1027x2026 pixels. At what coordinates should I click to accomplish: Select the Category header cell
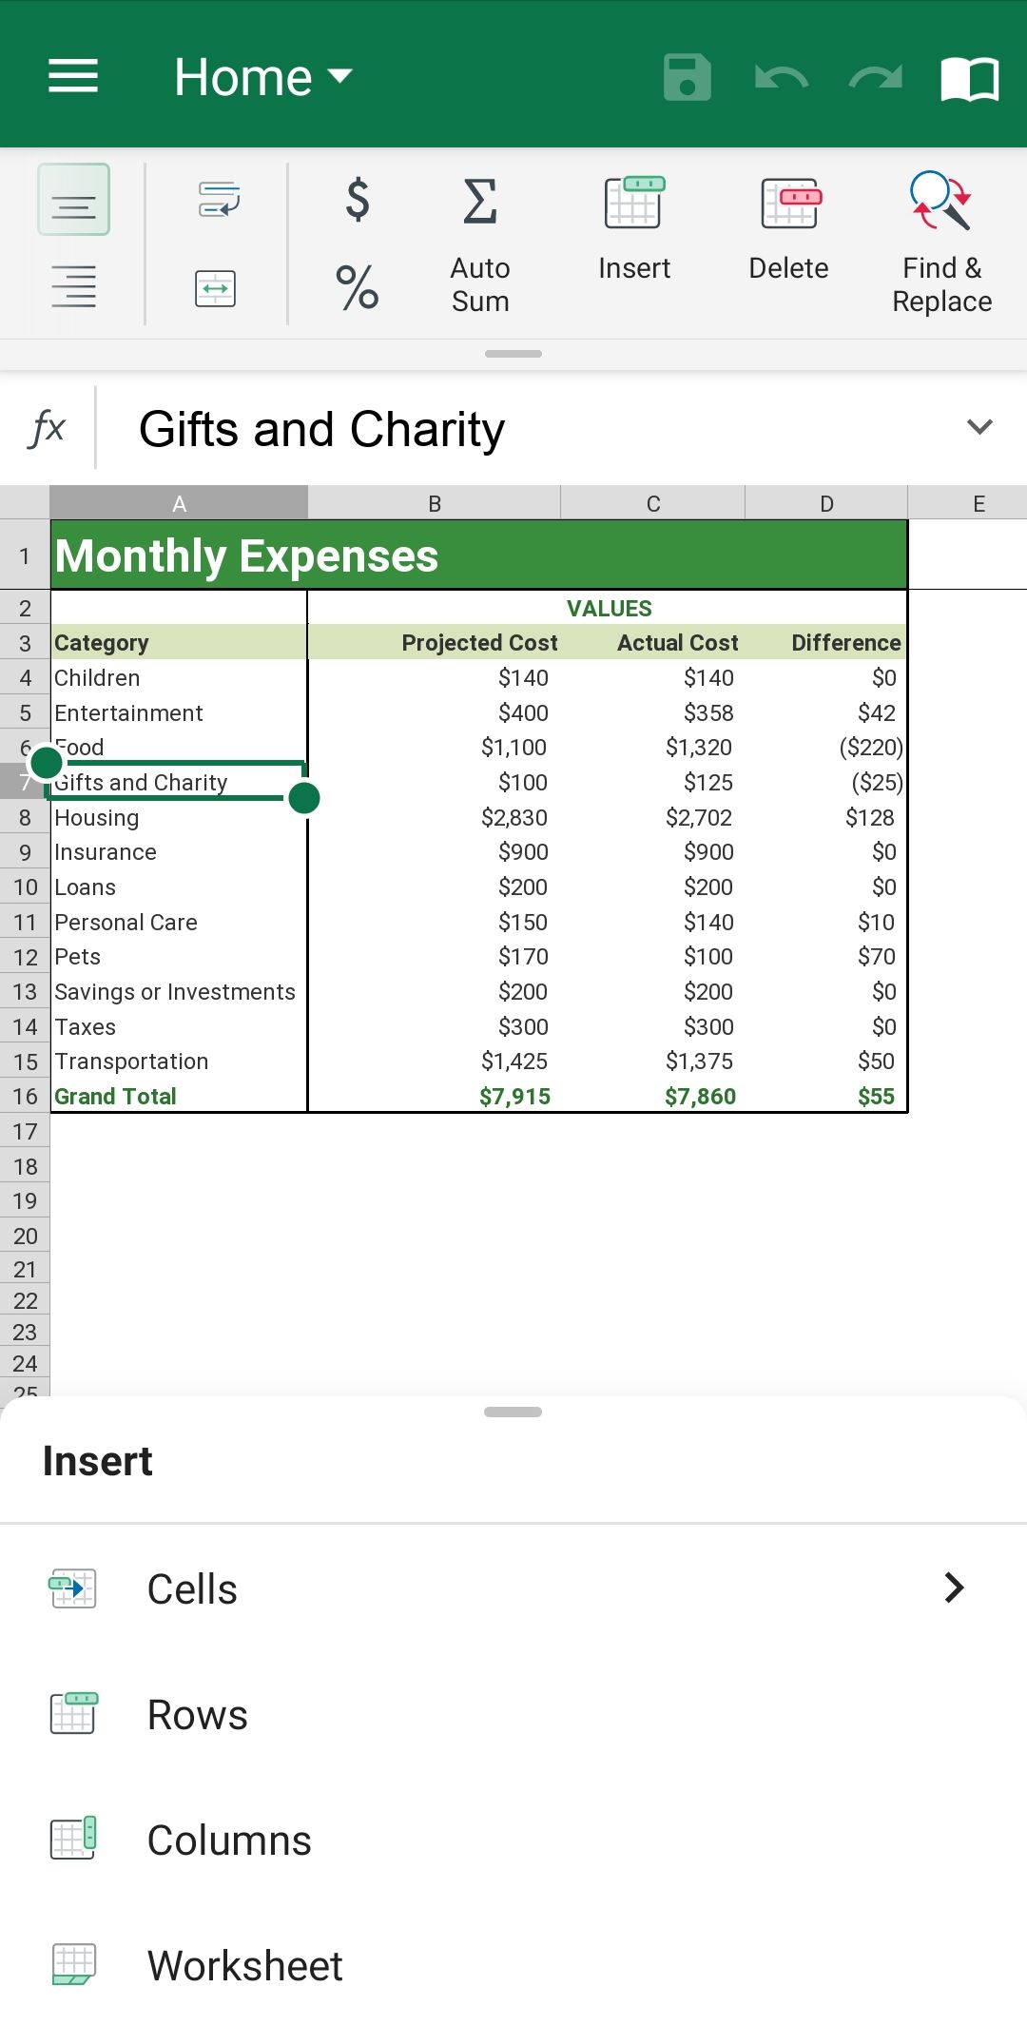pos(179,643)
